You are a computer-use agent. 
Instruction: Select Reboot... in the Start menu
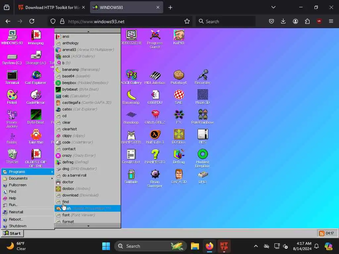(x=28, y=220)
